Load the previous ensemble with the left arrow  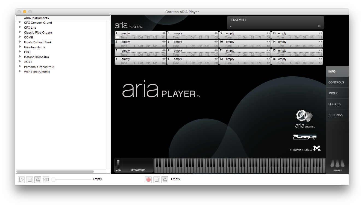coord(318,26)
